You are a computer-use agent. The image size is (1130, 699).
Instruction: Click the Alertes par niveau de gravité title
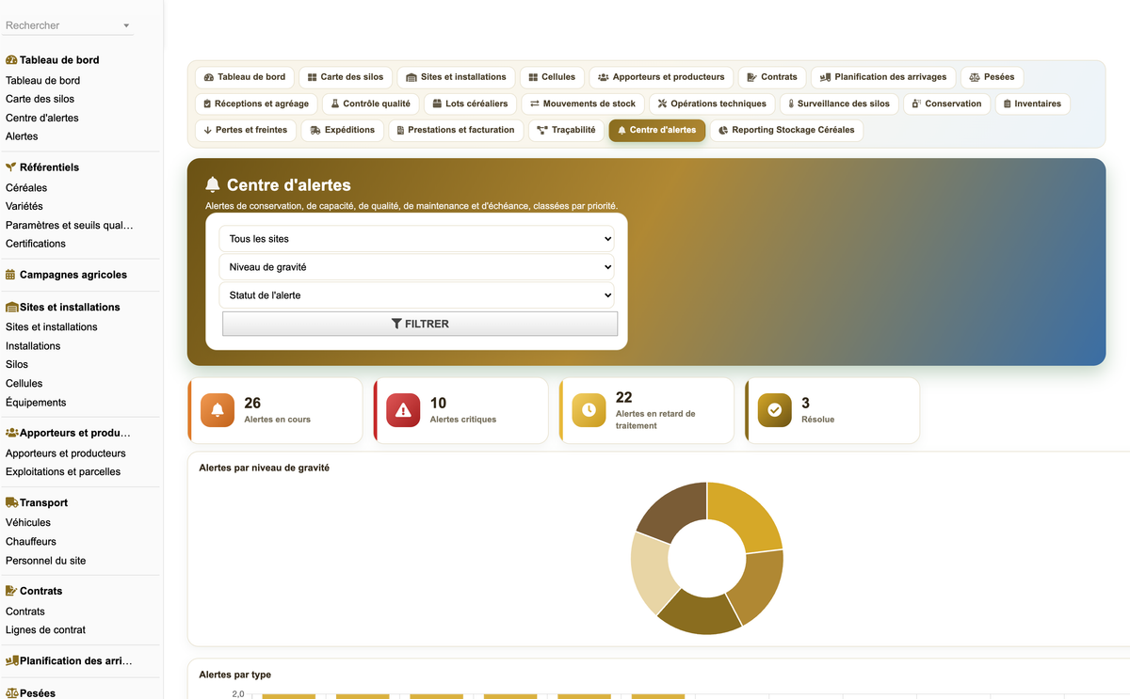point(264,468)
